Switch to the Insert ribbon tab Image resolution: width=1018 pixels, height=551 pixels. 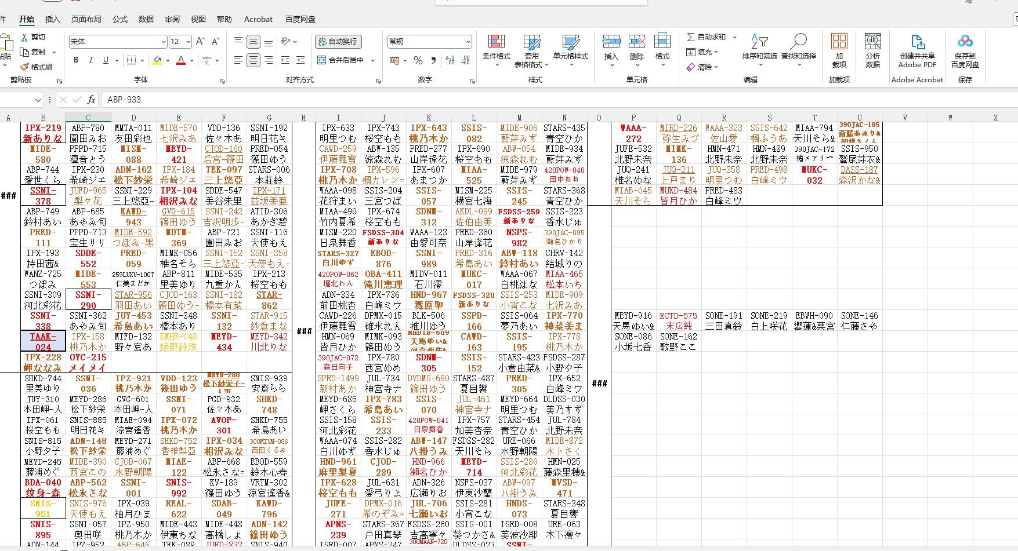[52, 19]
